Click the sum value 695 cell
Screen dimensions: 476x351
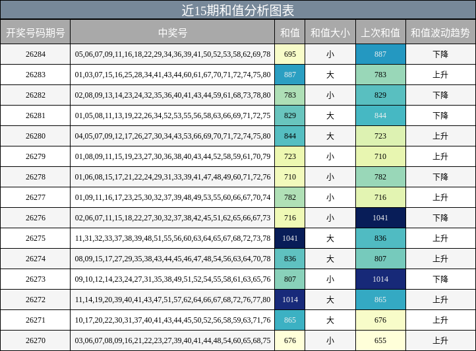click(x=290, y=54)
